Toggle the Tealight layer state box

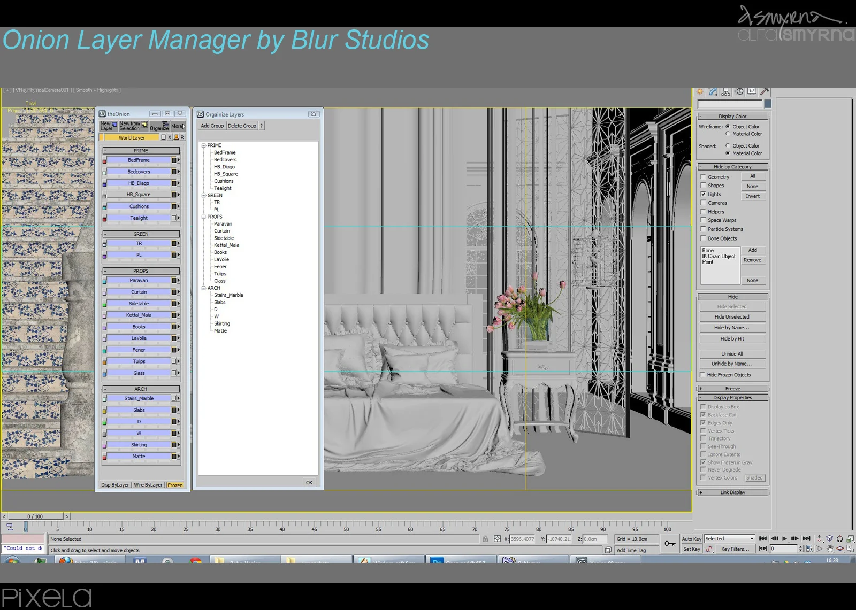[x=174, y=218]
